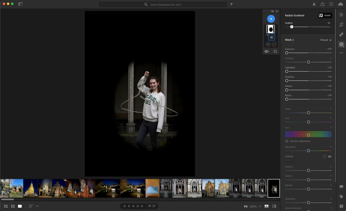The width and height of the screenshot is (346, 211).
Task: Enable Use fine adjustment checkbox
Action: 287,141
